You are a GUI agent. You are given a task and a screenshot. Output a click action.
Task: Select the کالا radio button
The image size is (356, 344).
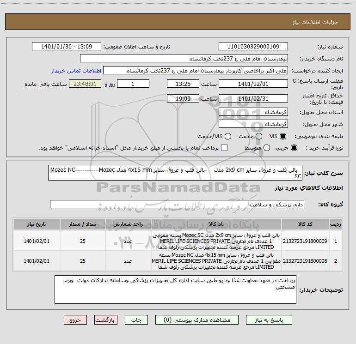(x=283, y=136)
